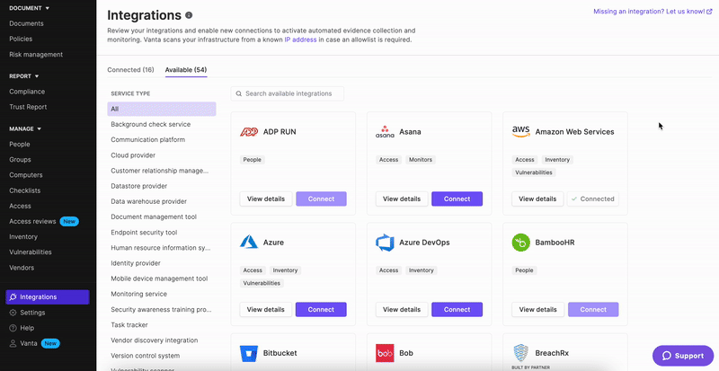
Task: Click the Monitors tag on Asana card
Action: point(421,160)
